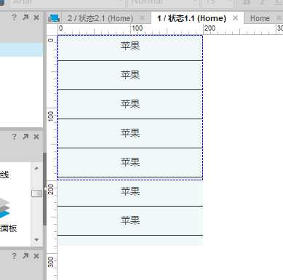Close the 2 / 状态2.1 (Home) tab
Image resolution: width=283 pixels, height=280 pixels.
tap(143, 18)
